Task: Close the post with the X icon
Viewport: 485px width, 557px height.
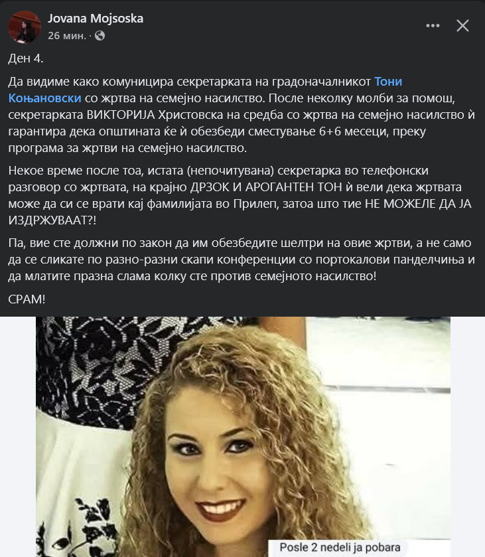Action: click(x=462, y=26)
